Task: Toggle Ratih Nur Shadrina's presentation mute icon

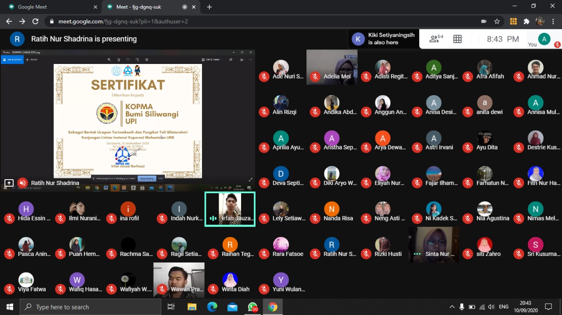Action: click(22, 183)
